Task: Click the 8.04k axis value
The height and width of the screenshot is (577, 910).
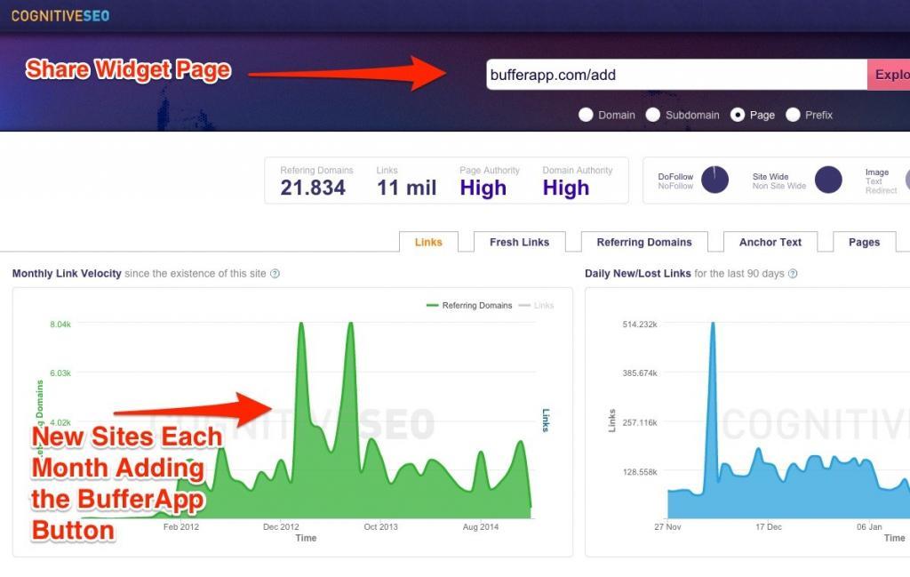Action: pyautogui.click(x=60, y=324)
